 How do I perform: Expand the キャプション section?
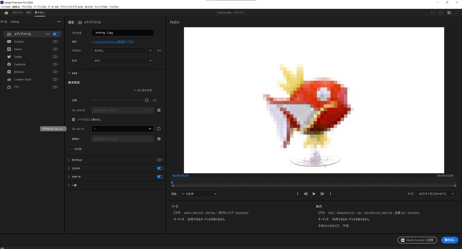[69, 160]
